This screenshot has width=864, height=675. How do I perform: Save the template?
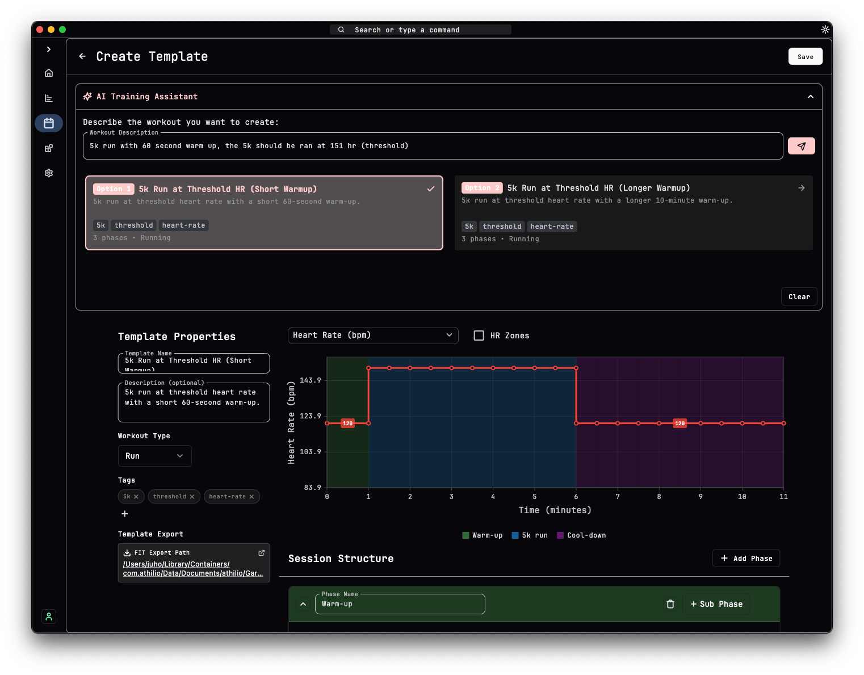[805, 56]
